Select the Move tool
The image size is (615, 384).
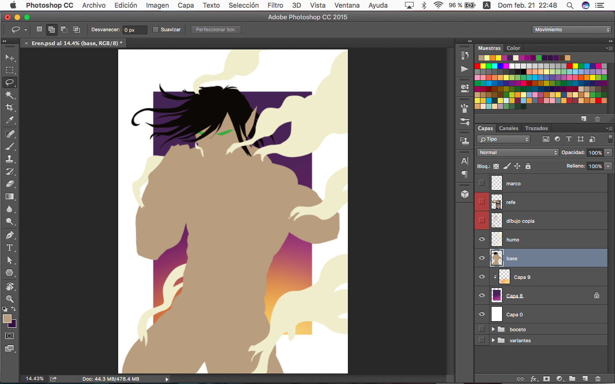(x=10, y=57)
